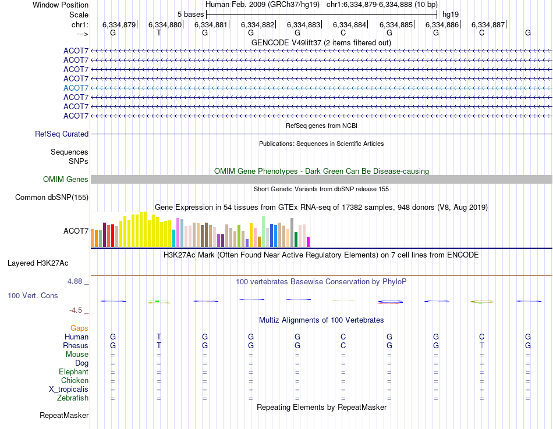Click the X_tropicalis species label
The height and width of the screenshot is (429, 553).
point(69,389)
